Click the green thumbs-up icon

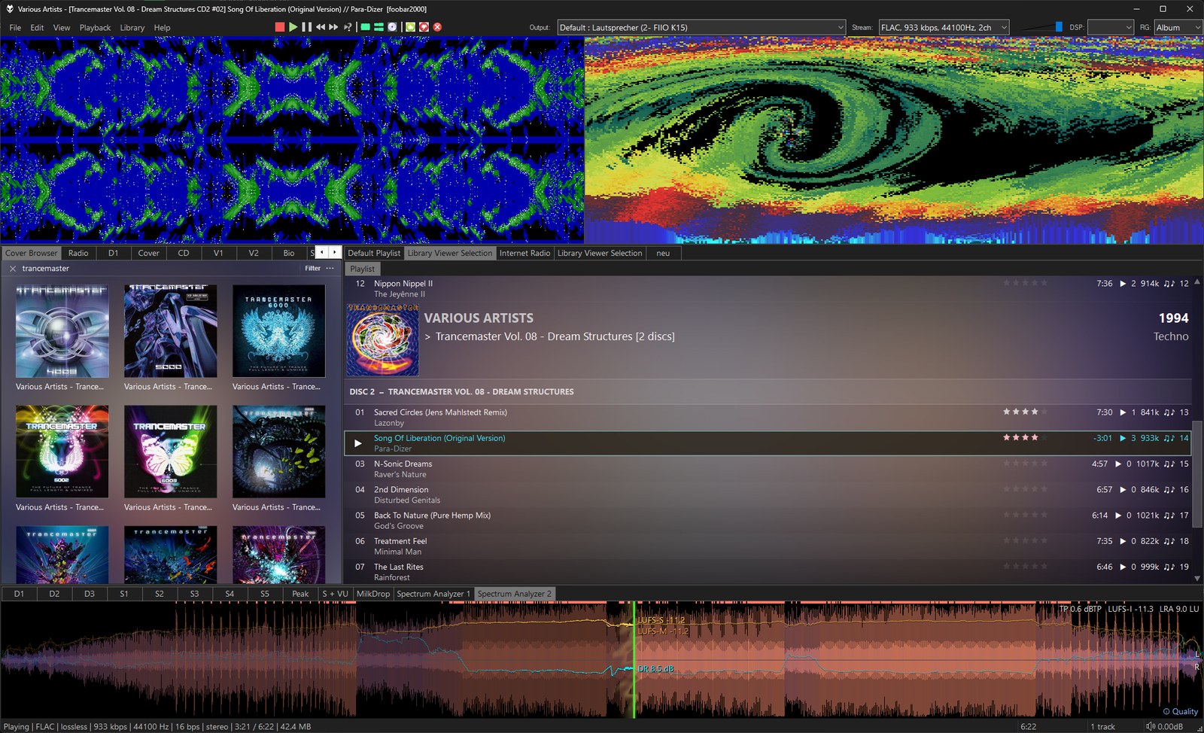tap(410, 27)
